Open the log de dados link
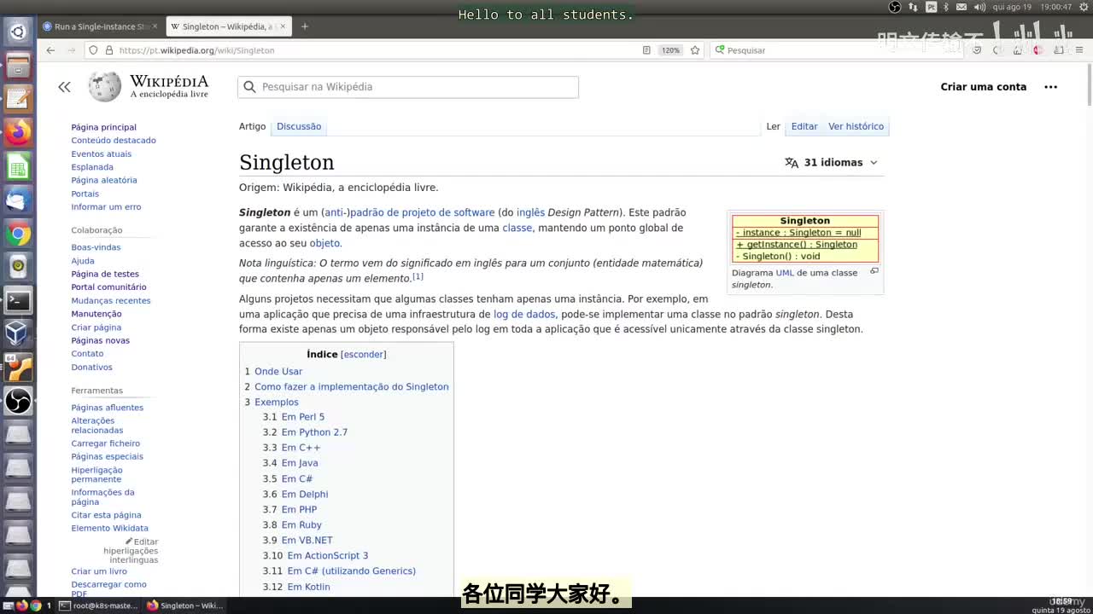 click(524, 315)
